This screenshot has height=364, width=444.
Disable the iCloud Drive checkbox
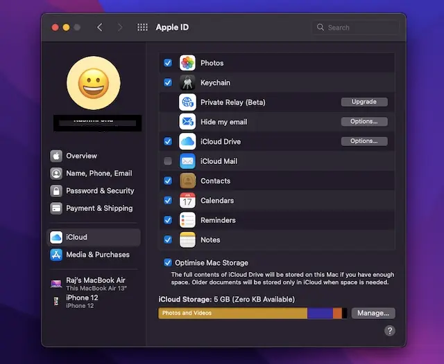pyautogui.click(x=168, y=141)
